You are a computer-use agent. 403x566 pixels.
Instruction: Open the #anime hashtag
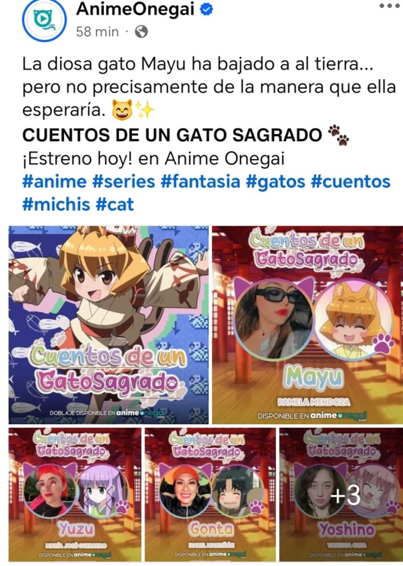pyautogui.click(x=54, y=181)
